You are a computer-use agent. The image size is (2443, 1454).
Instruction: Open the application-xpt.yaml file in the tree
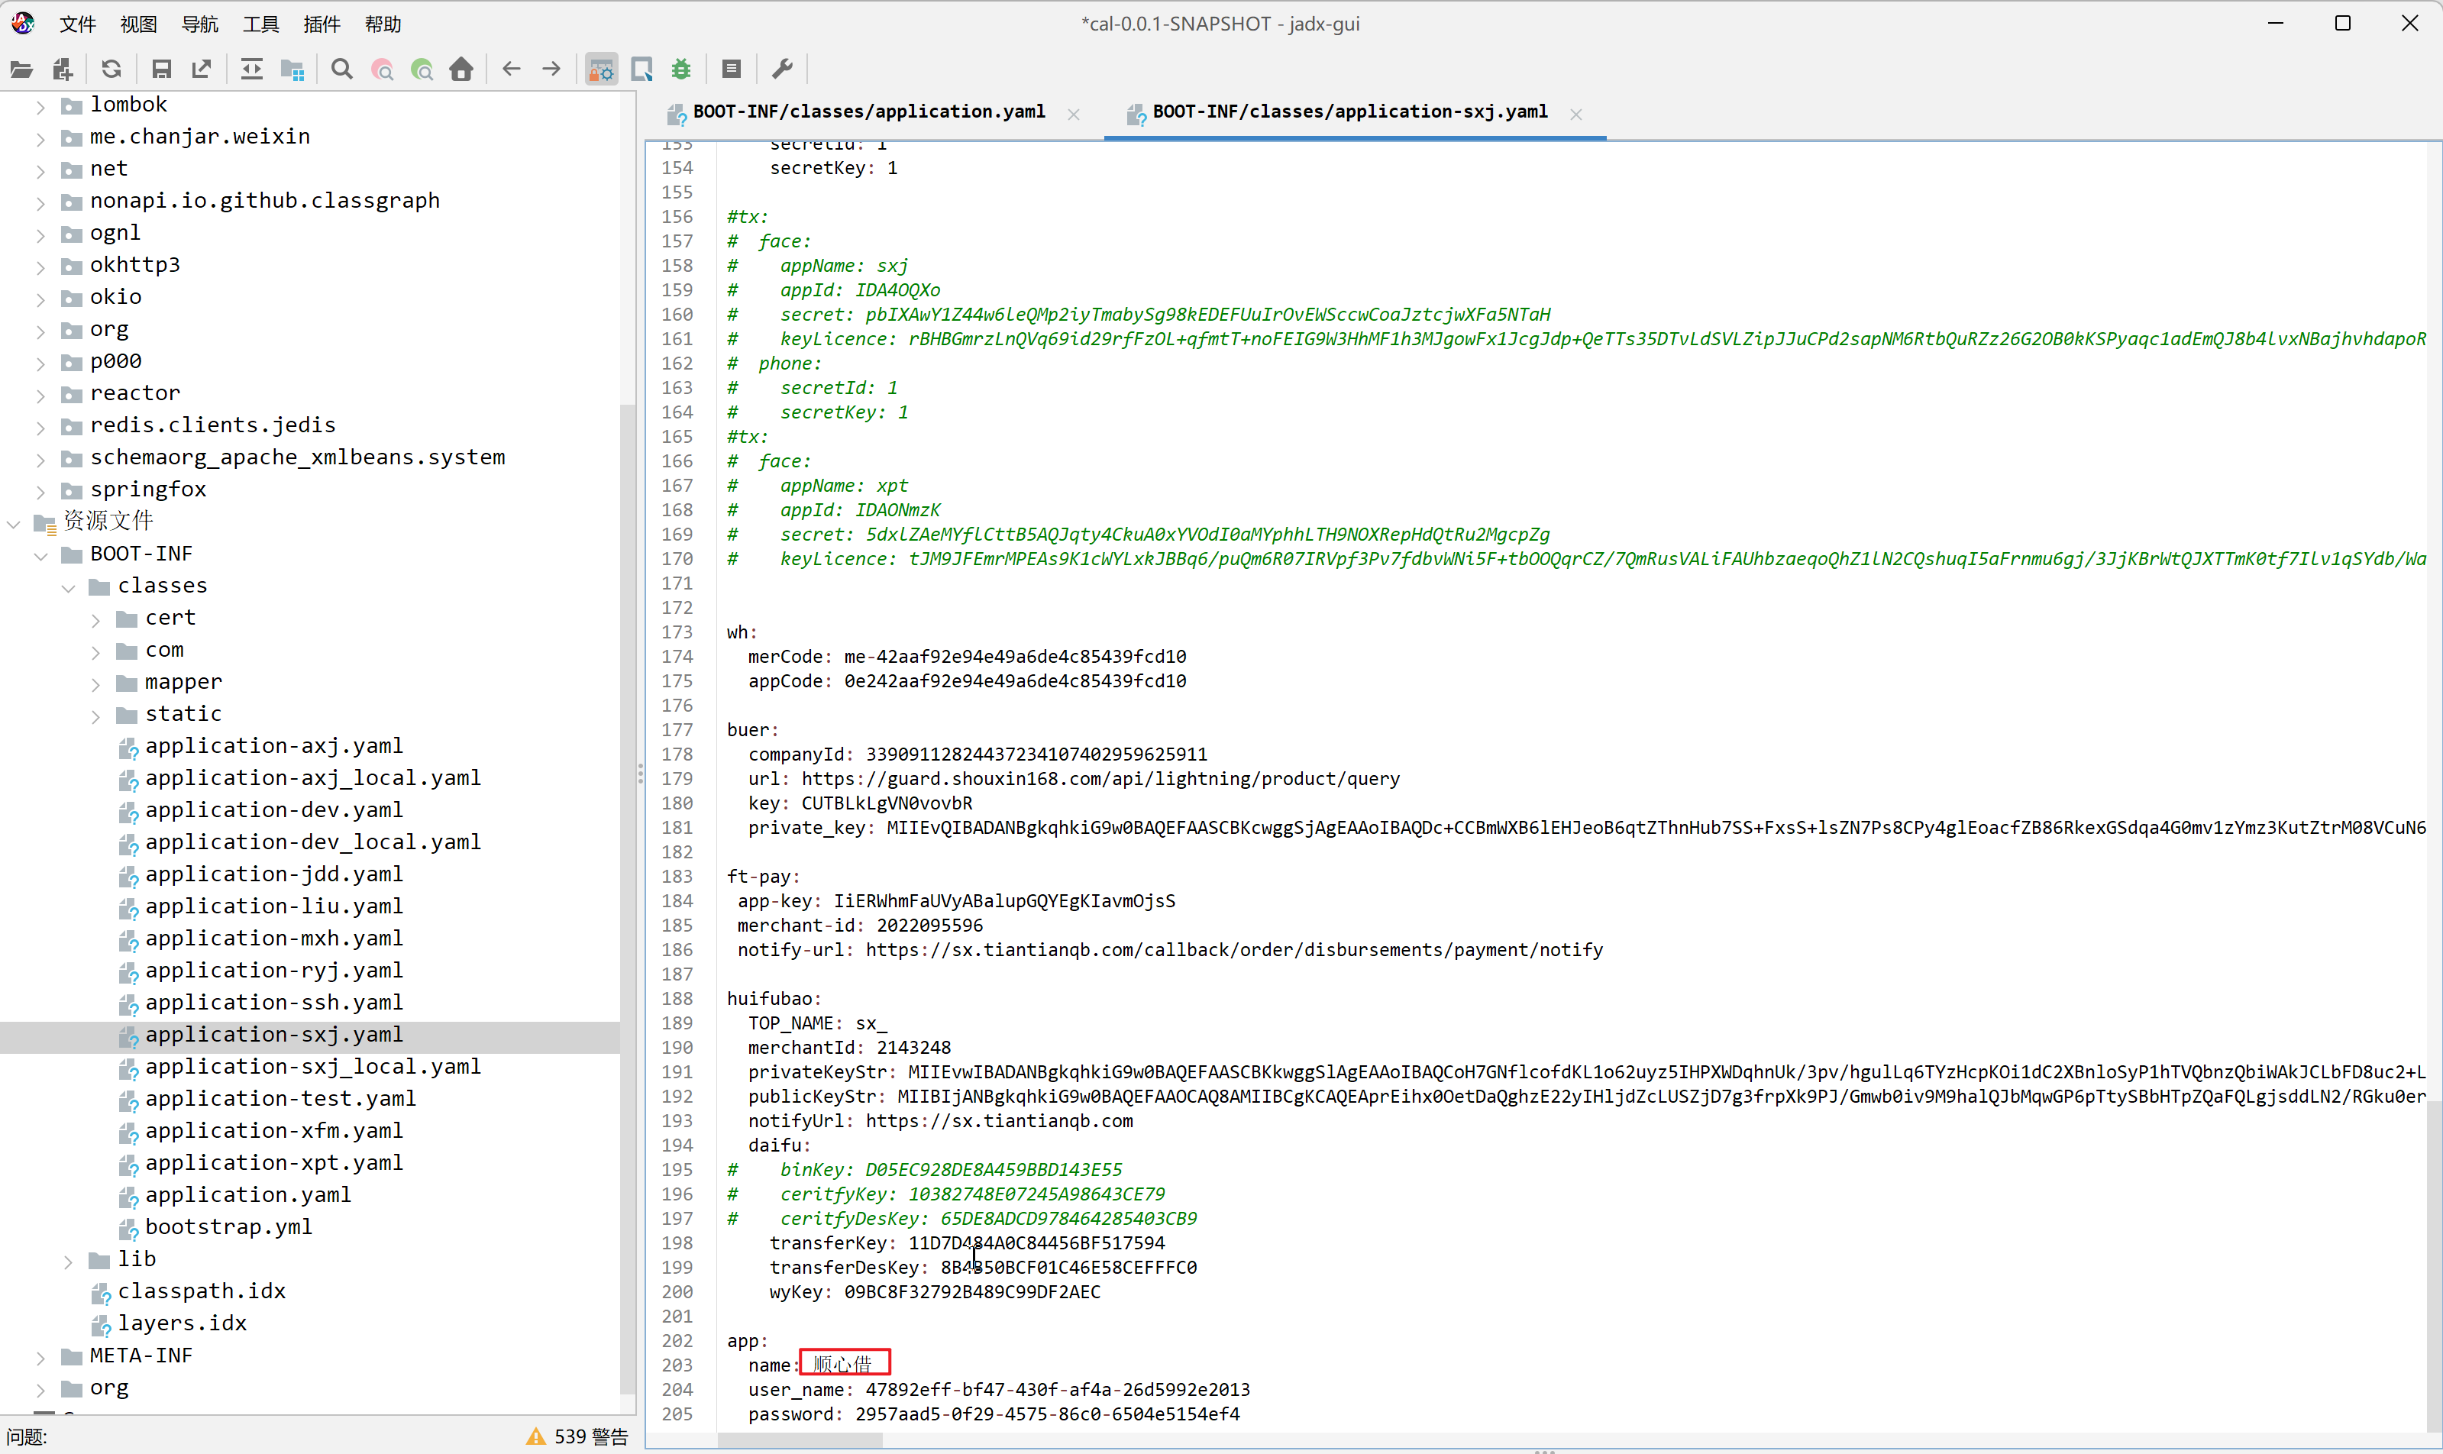273,1163
